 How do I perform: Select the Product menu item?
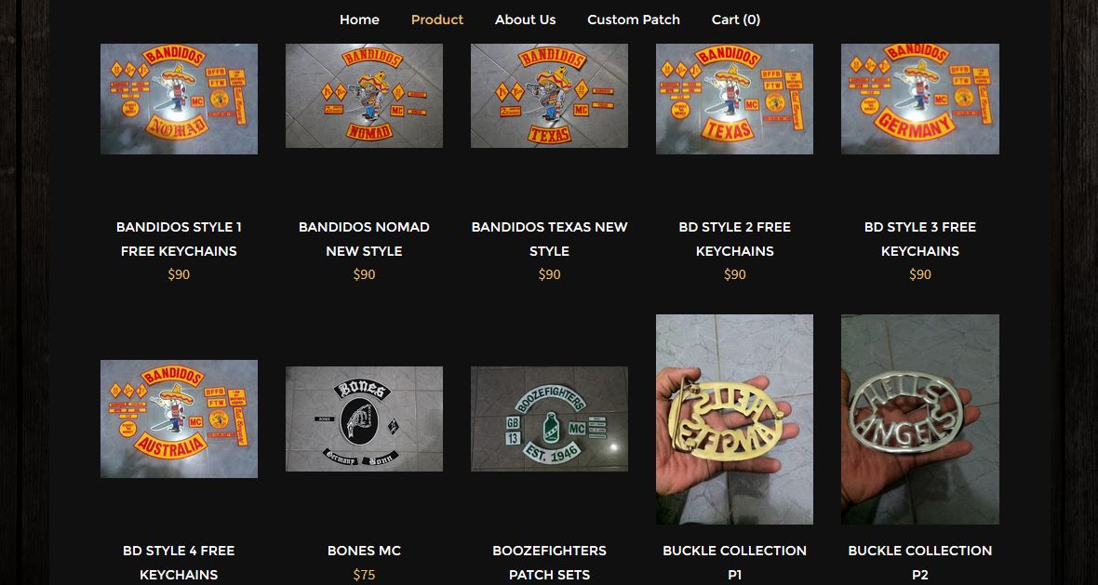[437, 20]
